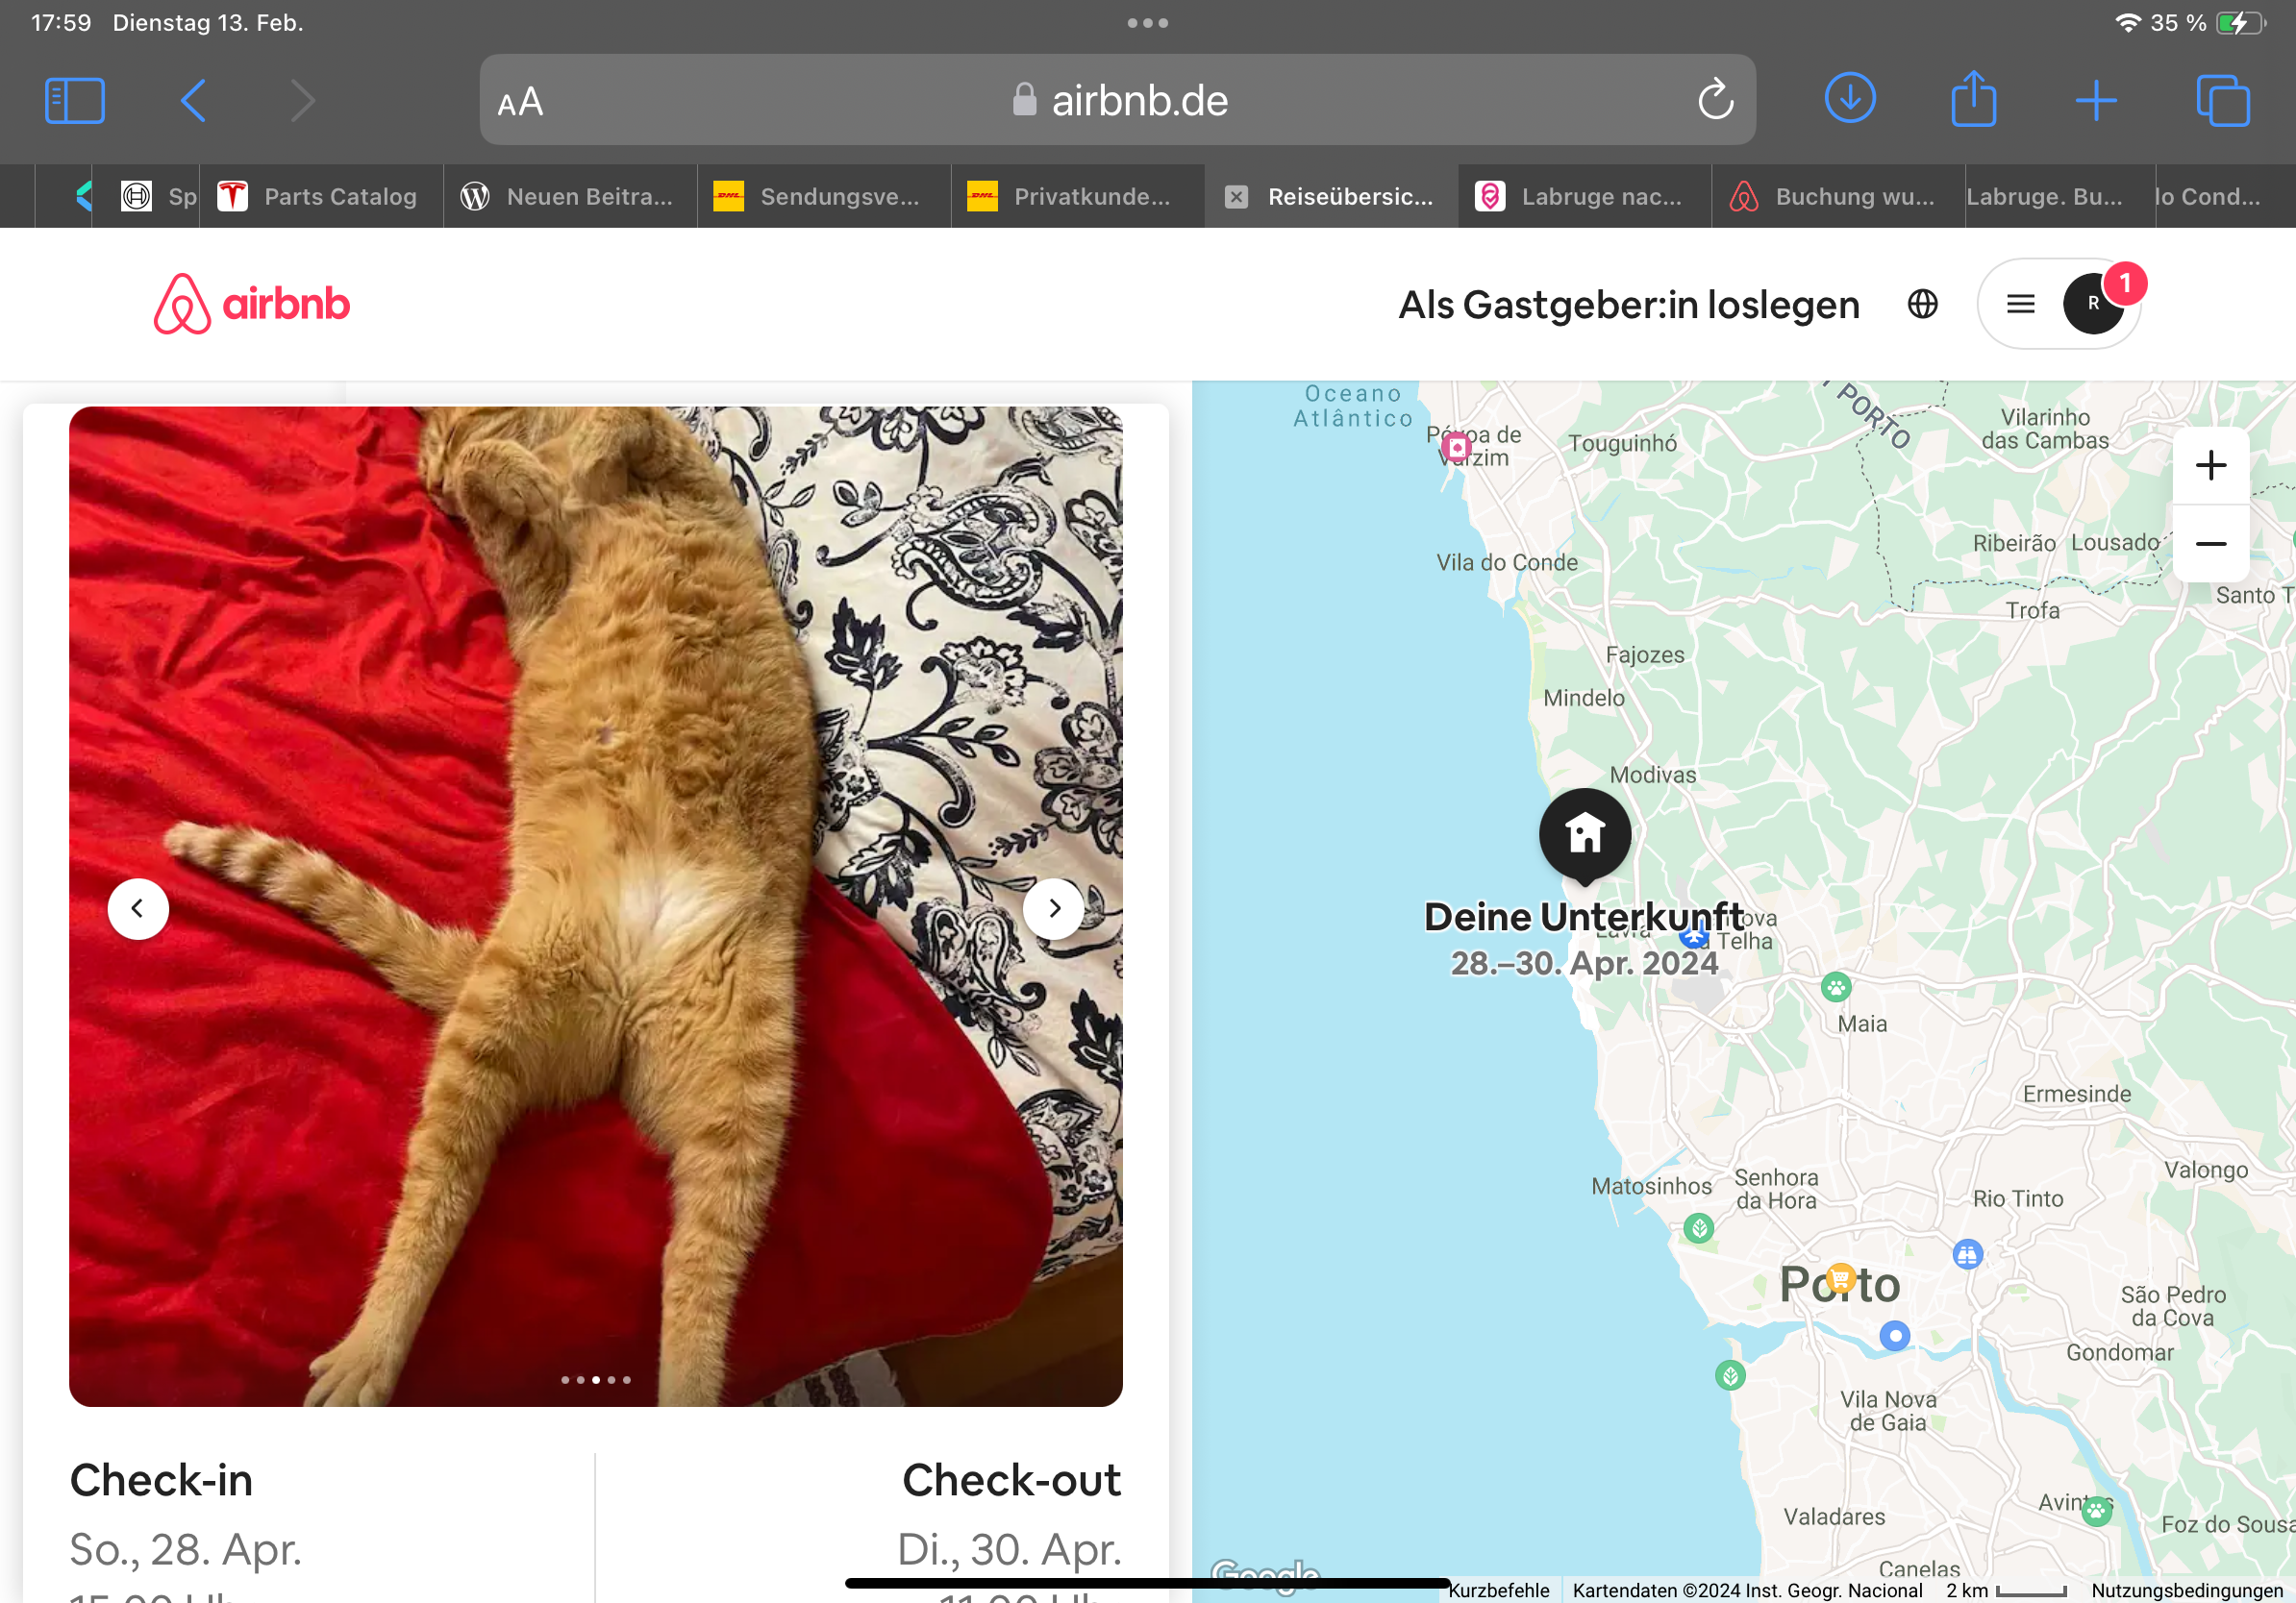Show the tab overview
The height and width of the screenshot is (1603, 2296).
coord(2223,101)
